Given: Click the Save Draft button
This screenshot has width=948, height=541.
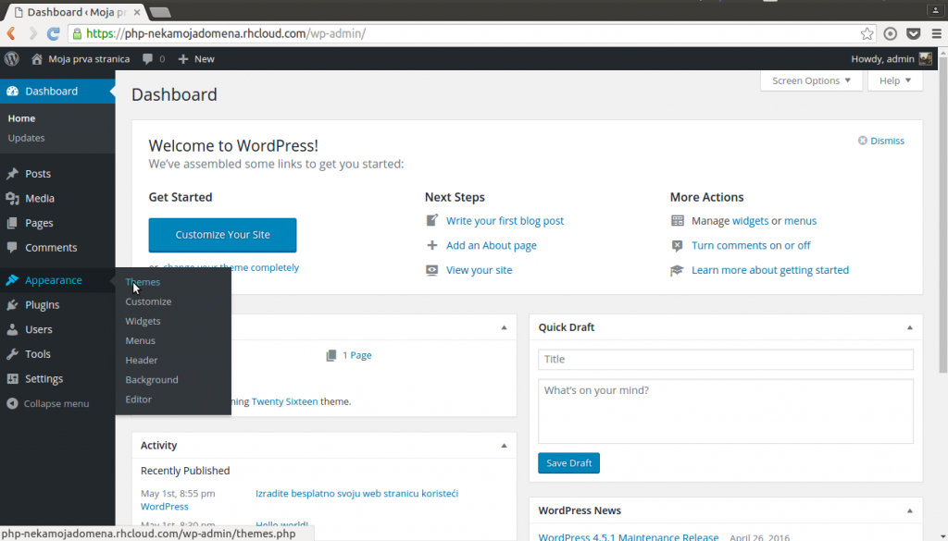Looking at the screenshot, I should [x=569, y=463].
